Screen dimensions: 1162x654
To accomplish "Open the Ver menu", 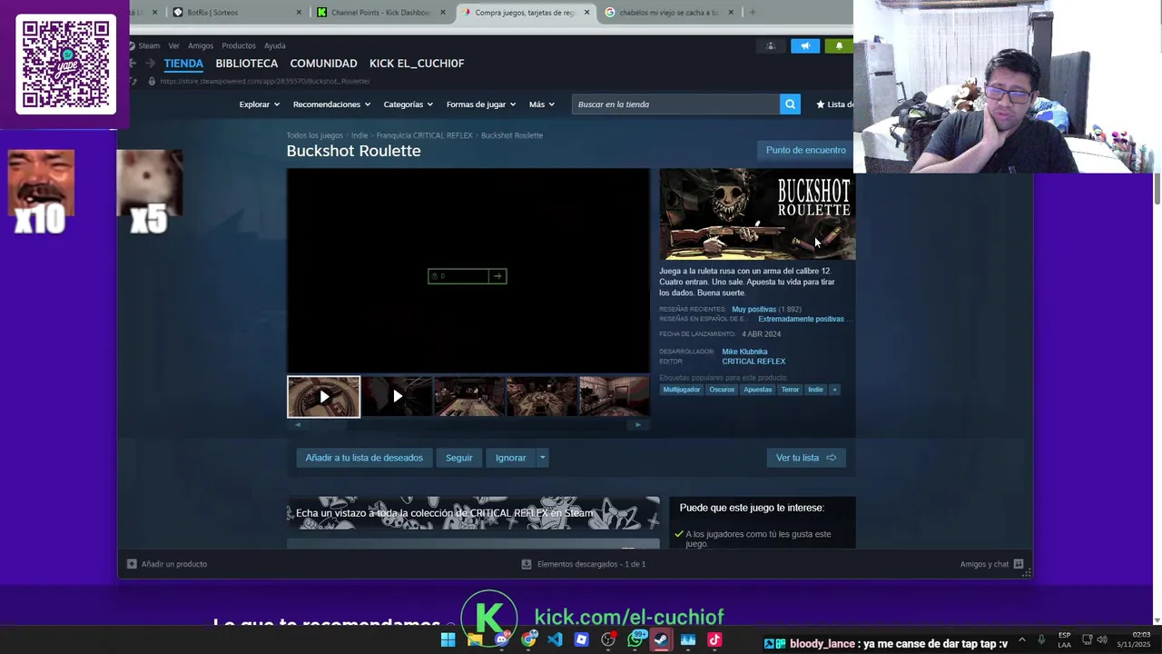I will [x=173, y=45].
